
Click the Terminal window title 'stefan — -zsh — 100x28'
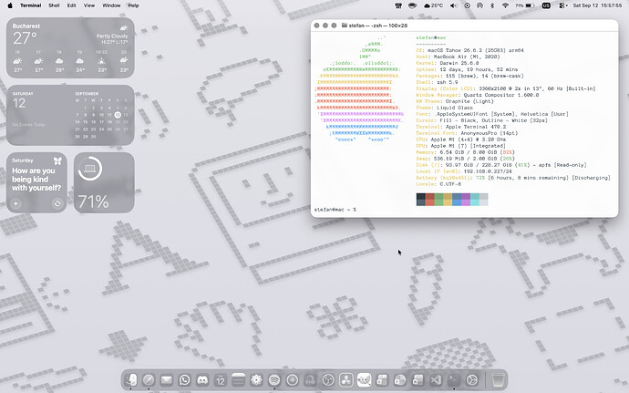click(x=378, y=26)
